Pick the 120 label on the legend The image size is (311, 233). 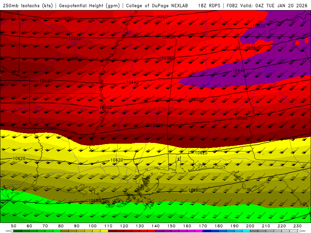(x=124, y=226)
